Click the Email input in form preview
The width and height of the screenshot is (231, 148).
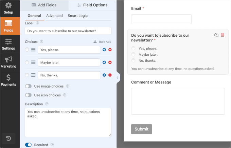[x=161, y=19]
